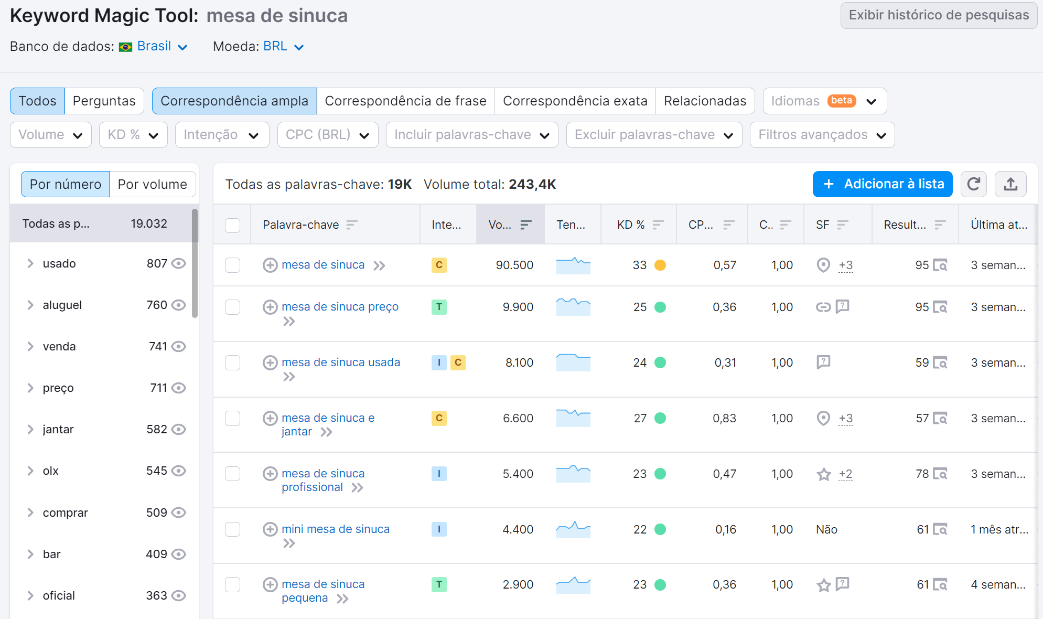Check the checkbox for 'mini mesa de sinuca'
The image size is (1043, 619).
tap(232, 529)
